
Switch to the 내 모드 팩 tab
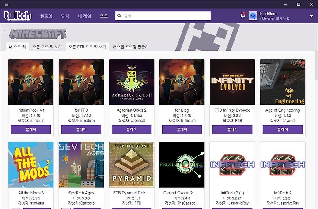click(x=17, y=47)
